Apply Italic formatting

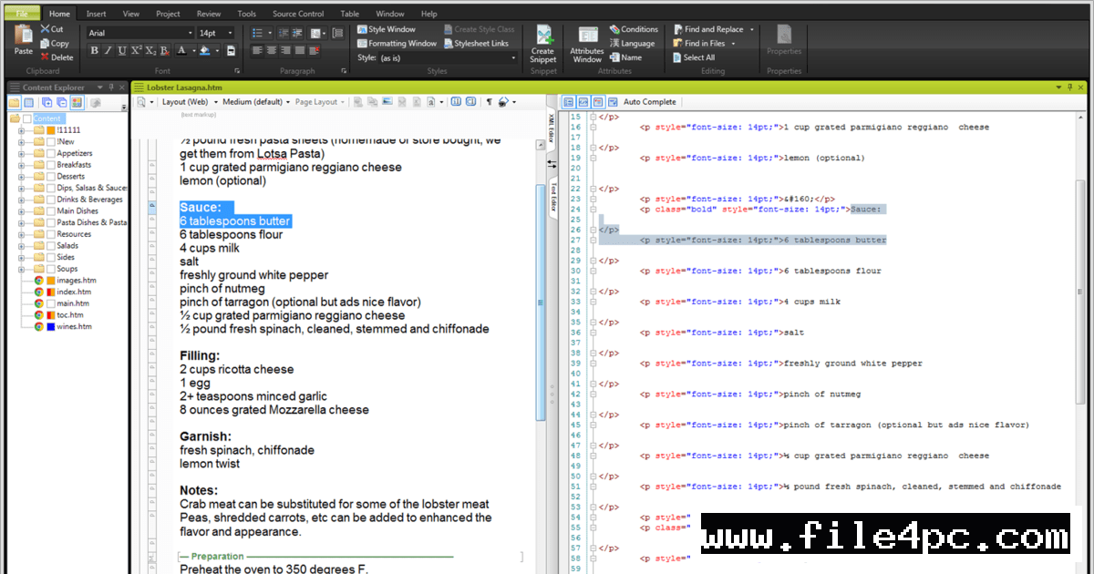click(108, 50)
